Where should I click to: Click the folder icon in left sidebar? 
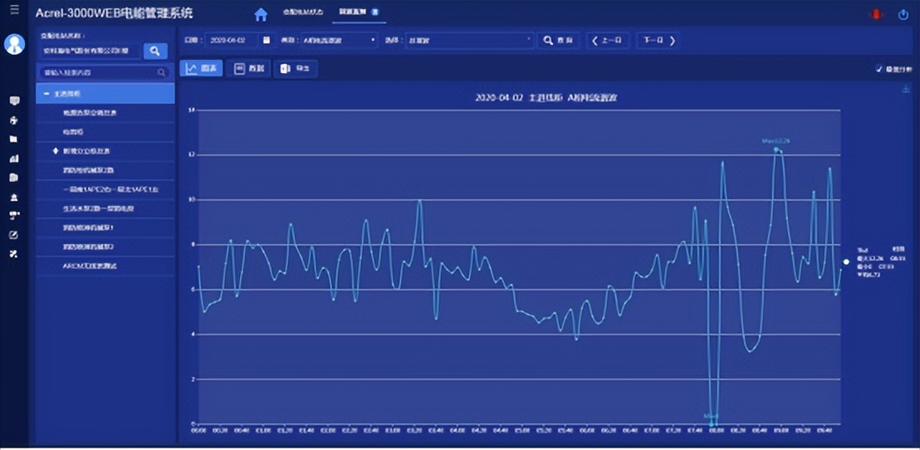pyautogui.click(x=14, y=139)
